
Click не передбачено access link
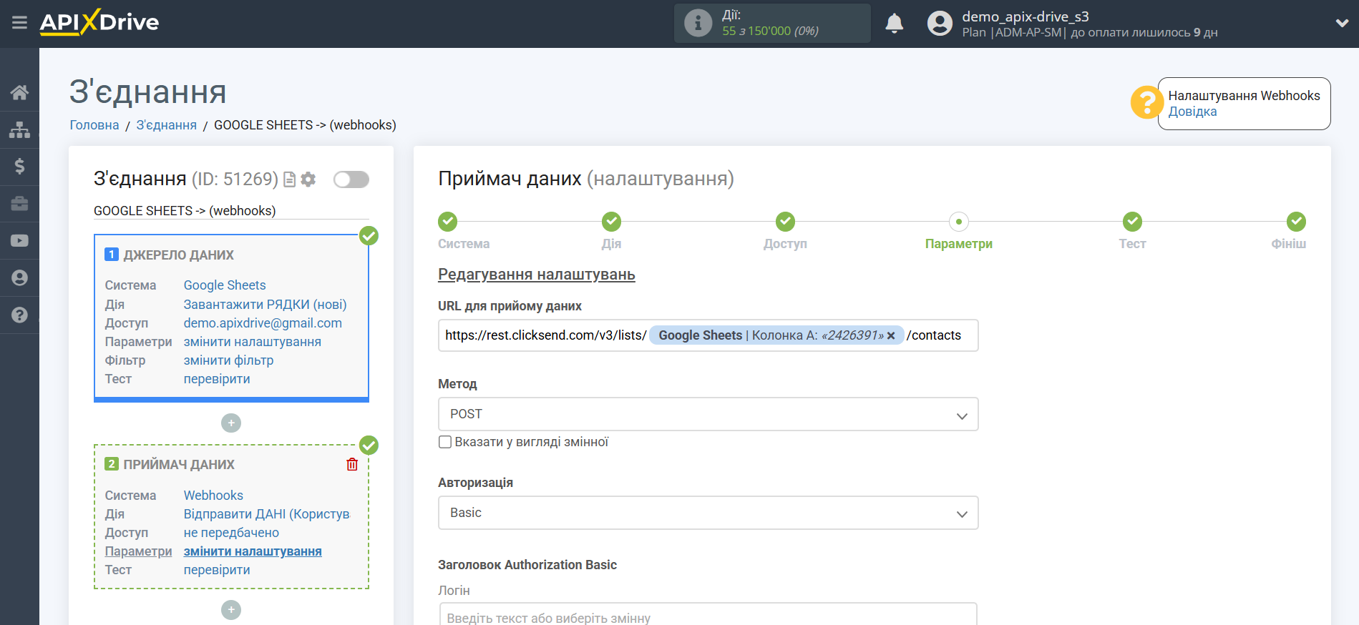[x=231, y=533]
